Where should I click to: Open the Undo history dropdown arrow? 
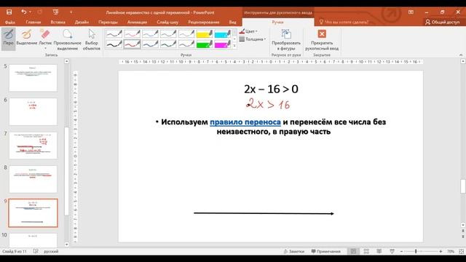click(31, 12)
